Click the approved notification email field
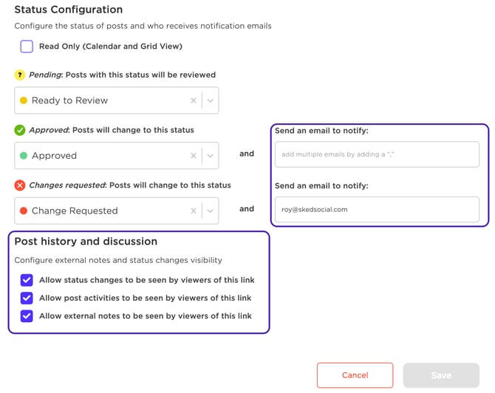Image resolution: width=495 pixels, height=393 pixels. point(377,154)
